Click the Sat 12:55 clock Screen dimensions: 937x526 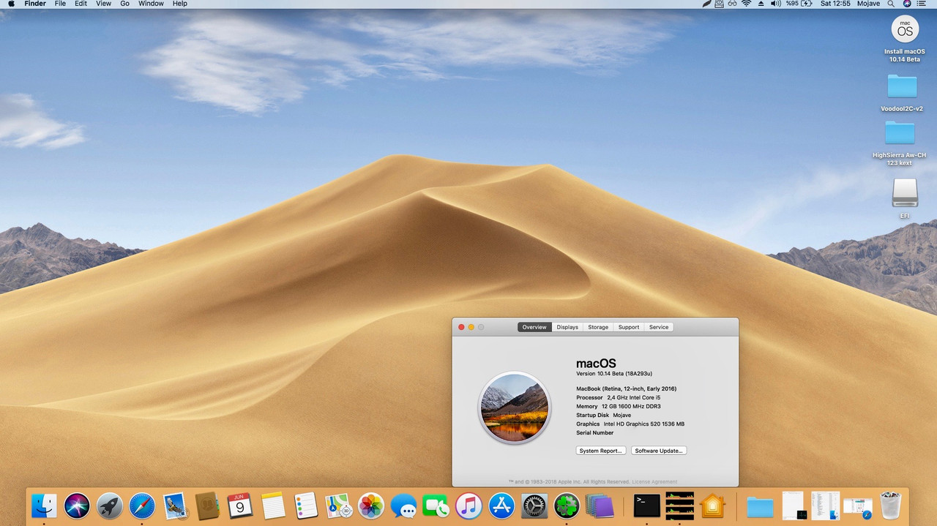coord(835,4)
